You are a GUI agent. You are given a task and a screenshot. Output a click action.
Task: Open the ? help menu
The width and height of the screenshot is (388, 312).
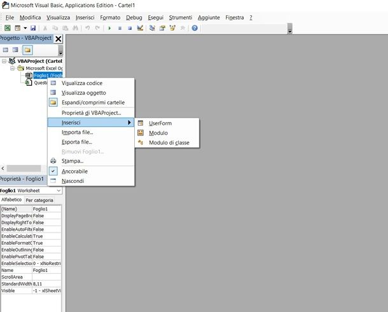pyautogui.click(x=251, y=18)
